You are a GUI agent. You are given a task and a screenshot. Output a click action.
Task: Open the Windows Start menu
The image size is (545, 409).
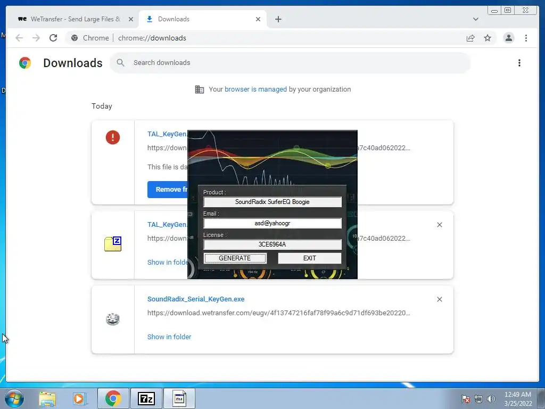14,398
